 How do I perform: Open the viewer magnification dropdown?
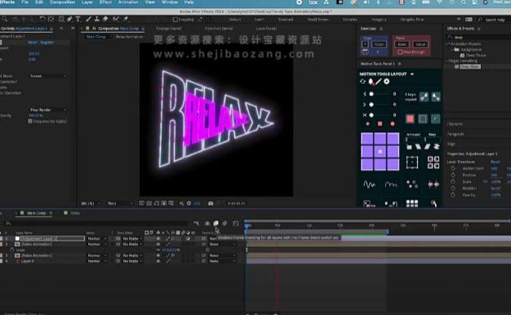(91, 203)
